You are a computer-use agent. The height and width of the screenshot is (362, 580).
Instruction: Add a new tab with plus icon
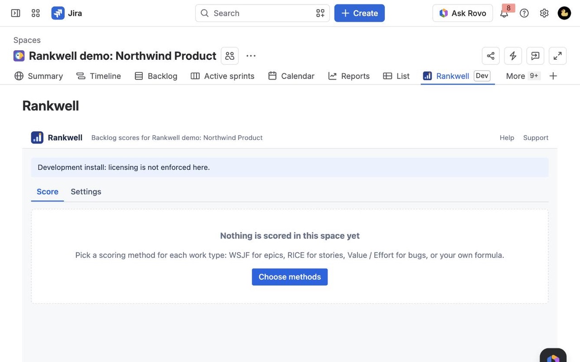553,76
